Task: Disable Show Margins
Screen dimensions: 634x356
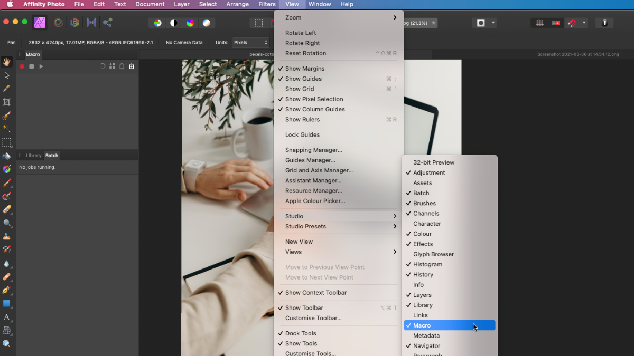Action: pos(305,68)
